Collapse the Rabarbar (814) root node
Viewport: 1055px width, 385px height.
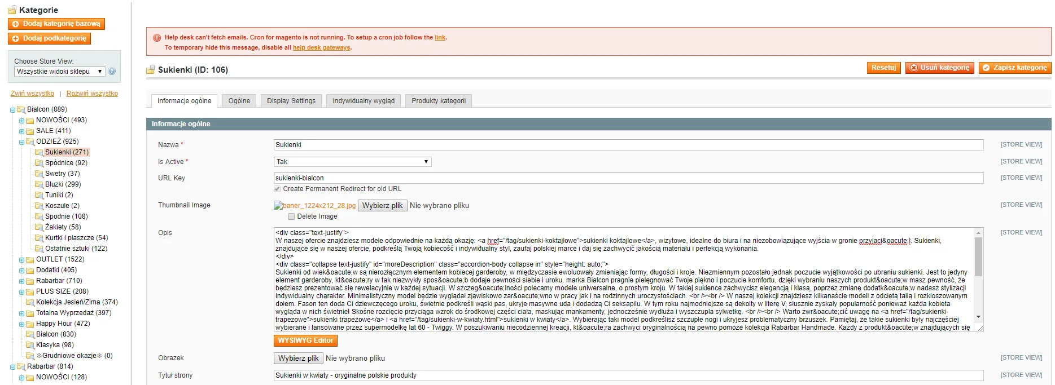pyautogui.click(x=12, y=367)
